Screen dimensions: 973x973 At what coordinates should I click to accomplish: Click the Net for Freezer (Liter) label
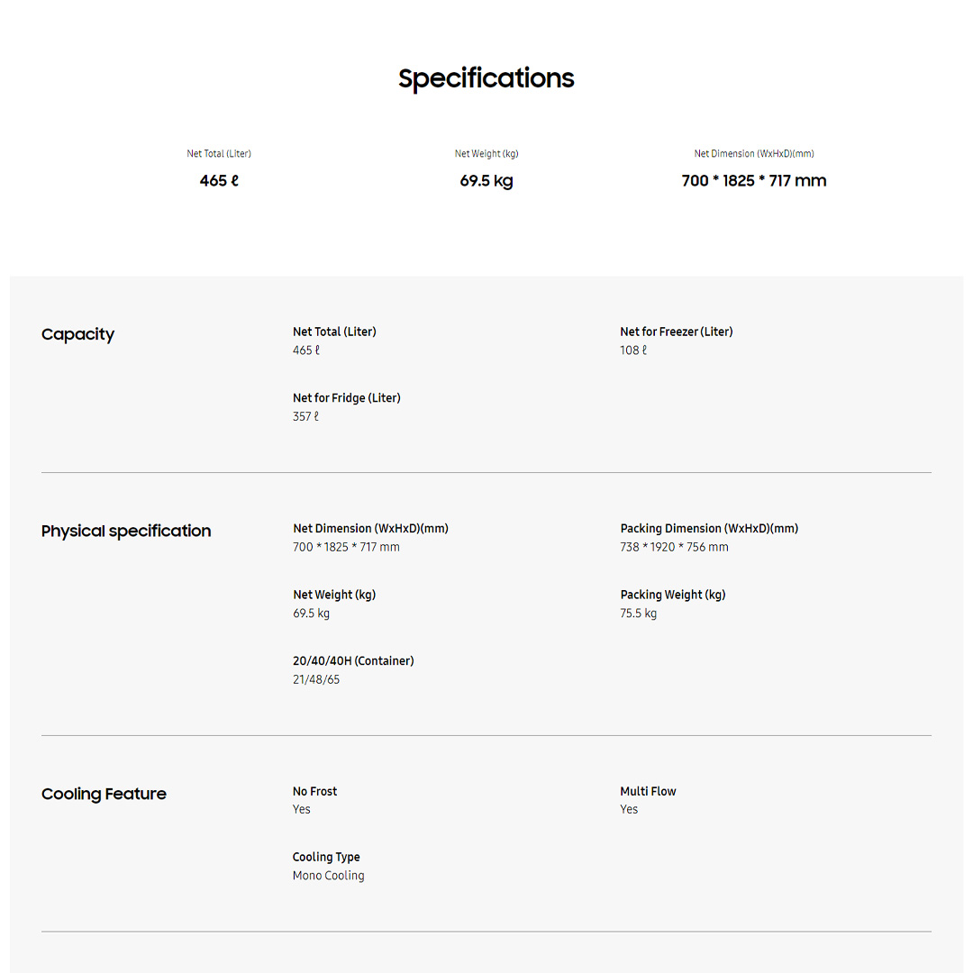677,332
